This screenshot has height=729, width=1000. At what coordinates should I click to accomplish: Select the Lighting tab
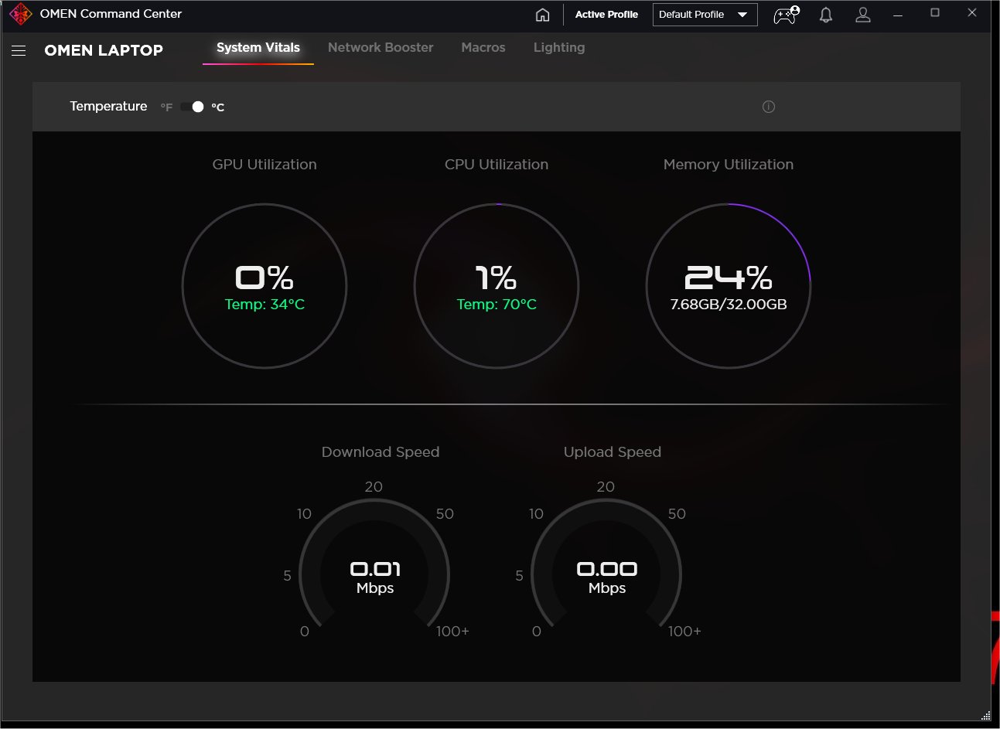pos(558,47)
